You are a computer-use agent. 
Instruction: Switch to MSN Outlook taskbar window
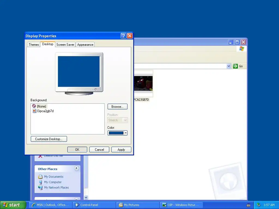(x=51, y=205)
